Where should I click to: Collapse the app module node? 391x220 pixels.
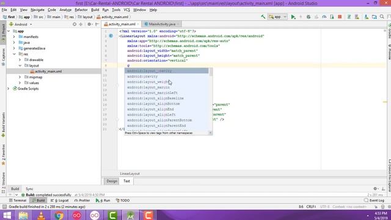(x=9, y=31)
